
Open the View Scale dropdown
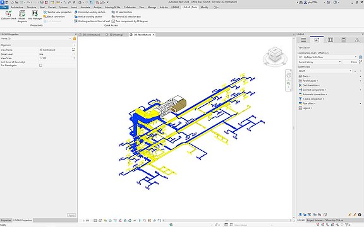pos(74,58)
